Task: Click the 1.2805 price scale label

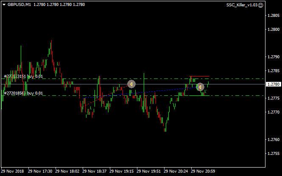Action: point(274,16)
